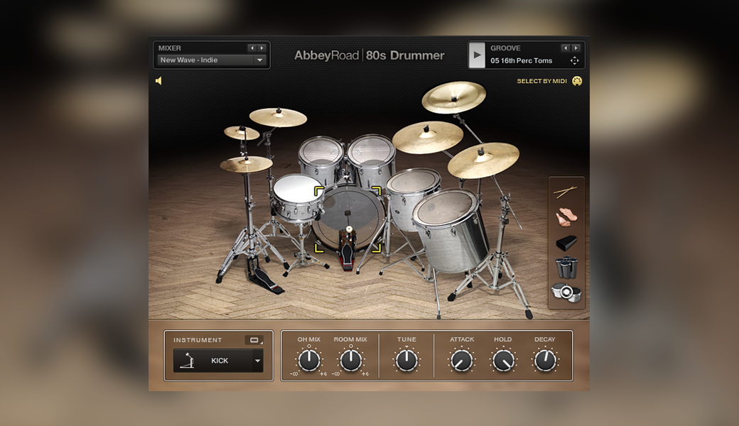Select the snare drum in the kit

coord(297,197)
